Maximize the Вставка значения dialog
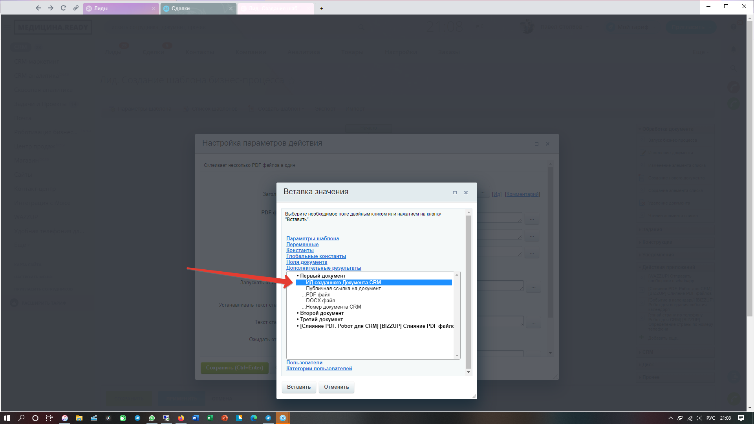 click(455, 192)
